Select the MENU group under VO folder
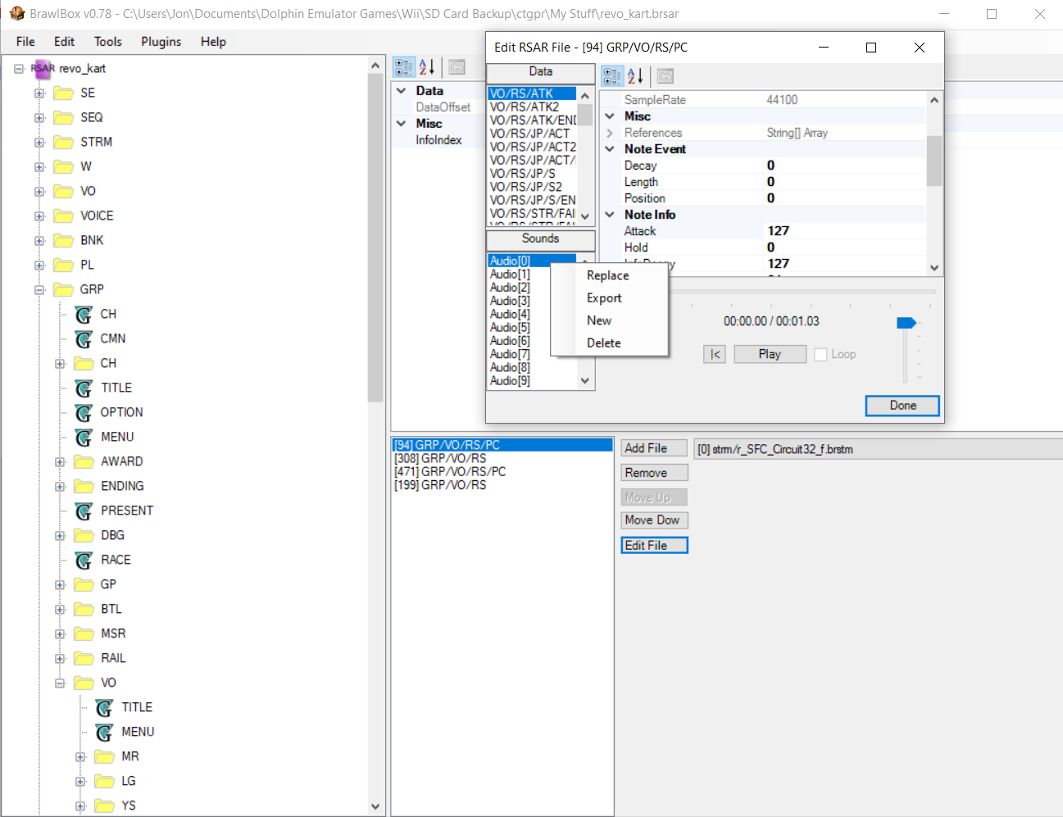The width and height of the screenshot is (1063, 817). (138, 732)
